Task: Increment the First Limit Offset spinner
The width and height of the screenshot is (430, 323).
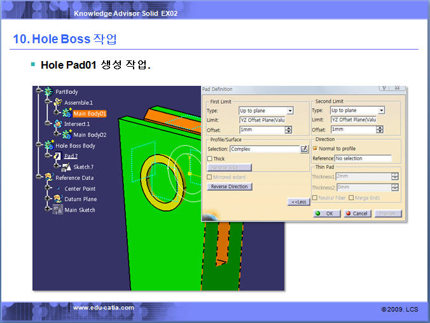Action: pos(289,128)
